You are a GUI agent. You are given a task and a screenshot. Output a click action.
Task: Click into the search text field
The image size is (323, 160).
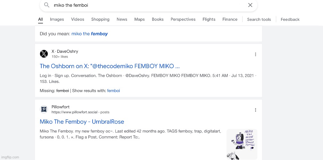pos(144,5)
